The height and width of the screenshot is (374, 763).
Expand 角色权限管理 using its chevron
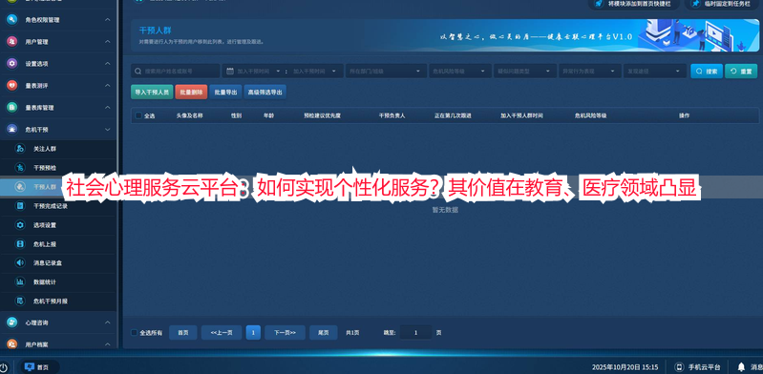(x=108, y=20)
